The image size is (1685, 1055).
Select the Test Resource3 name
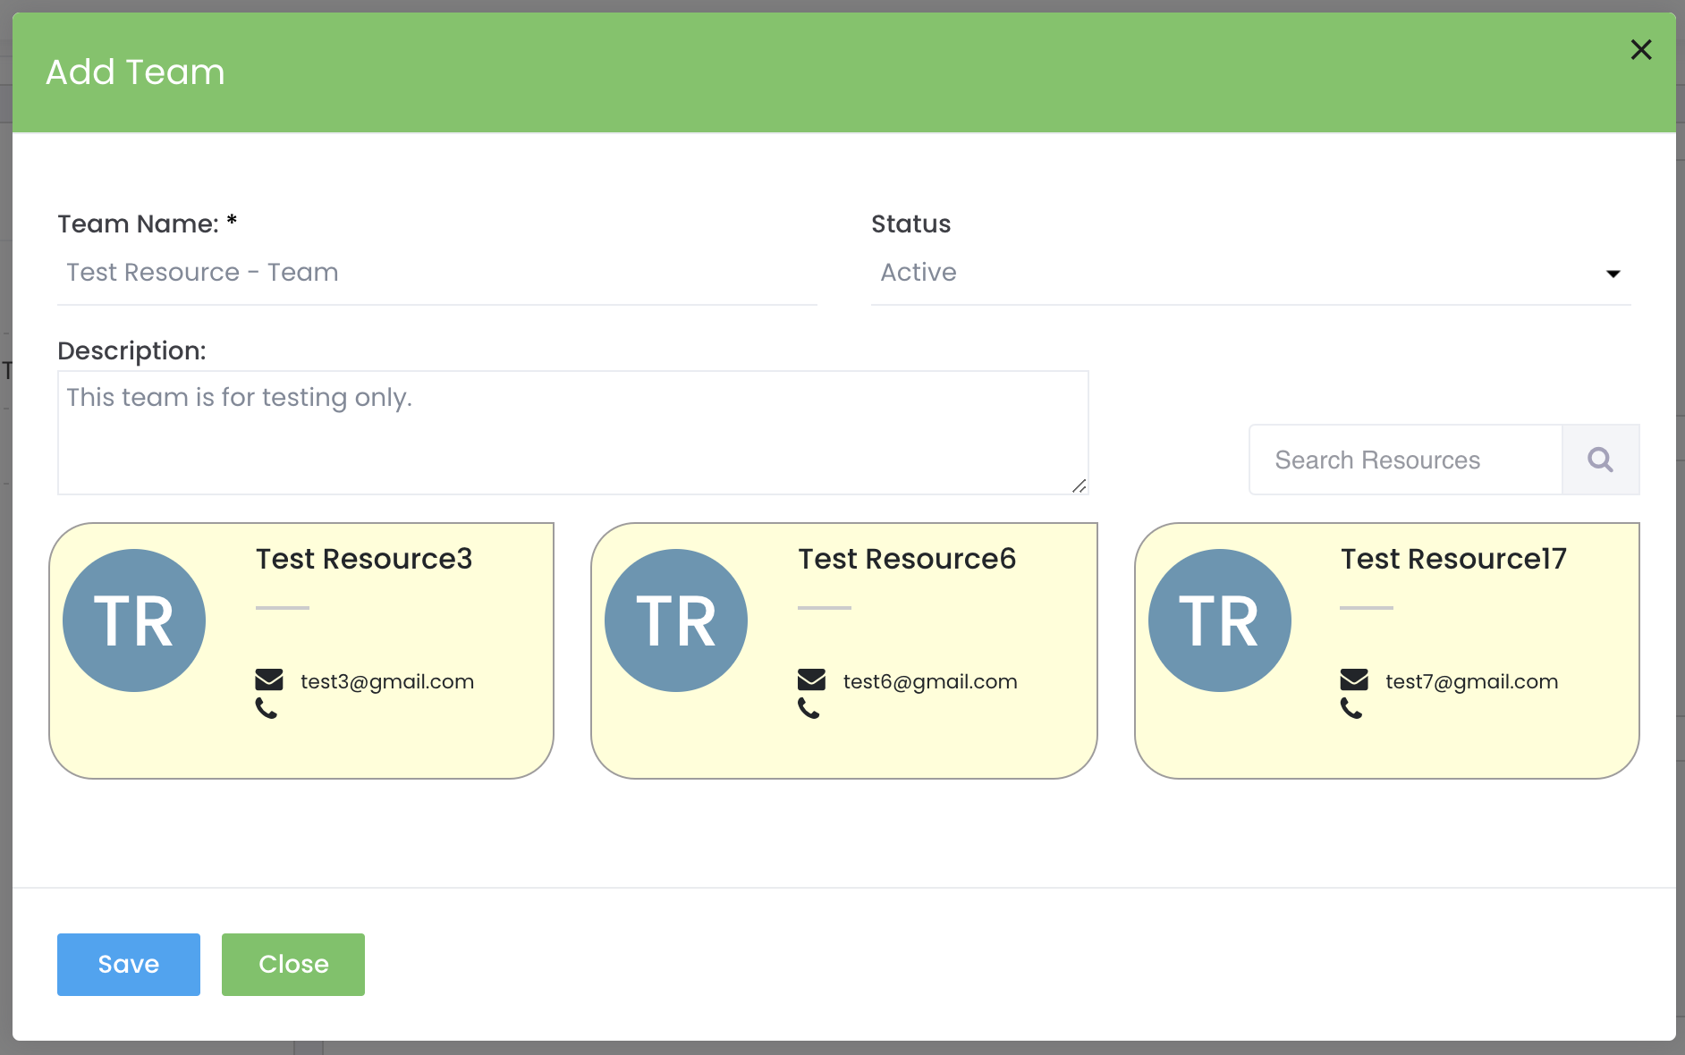[x=364, y=559]
